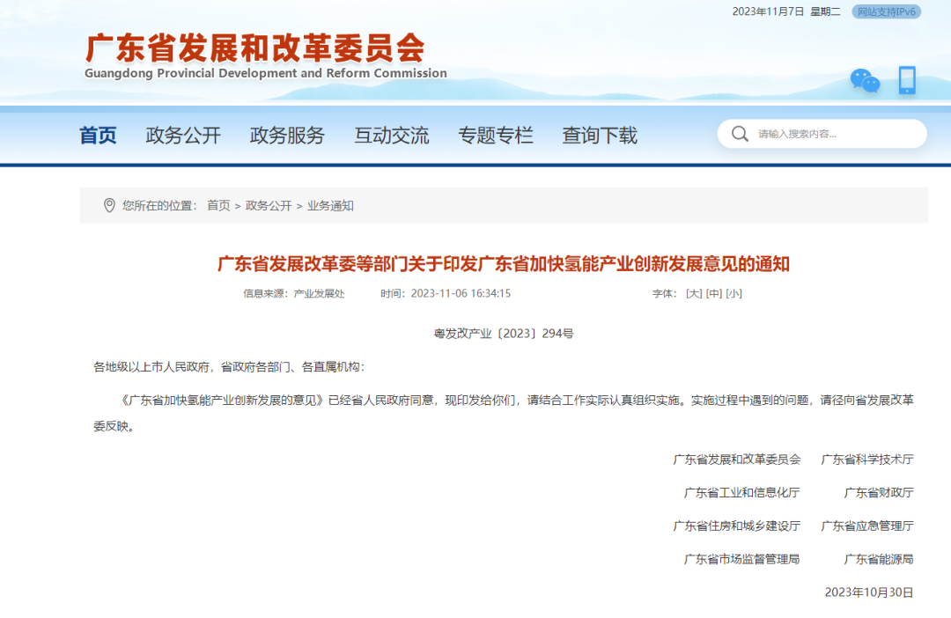Open the 互动交流 navigation menu

(x=391, y=136)
